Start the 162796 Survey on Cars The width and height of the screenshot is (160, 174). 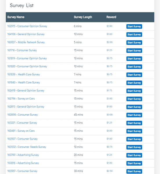pos(134,99)
